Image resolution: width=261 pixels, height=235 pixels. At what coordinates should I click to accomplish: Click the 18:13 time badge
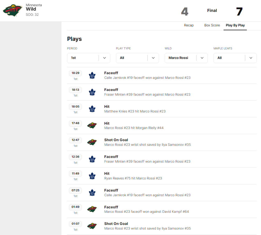(75, 90)
